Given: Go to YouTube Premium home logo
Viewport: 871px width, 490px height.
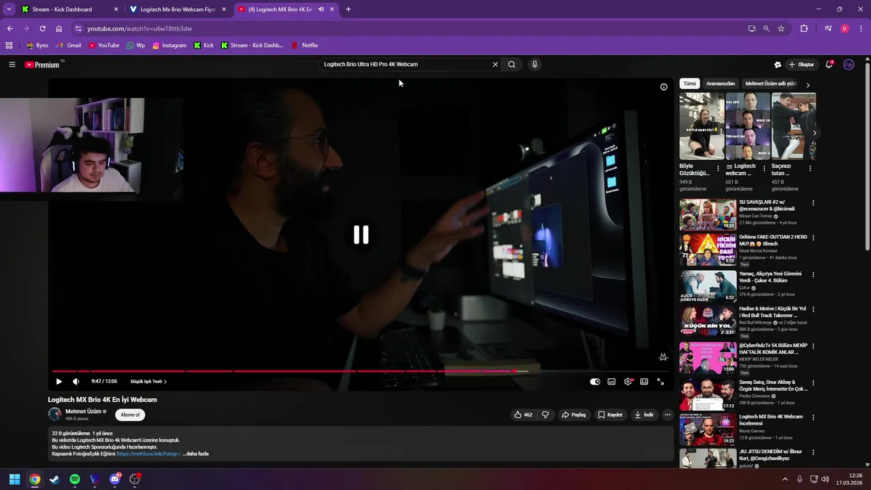Looking at the screenshot, I should pos(42,65).
